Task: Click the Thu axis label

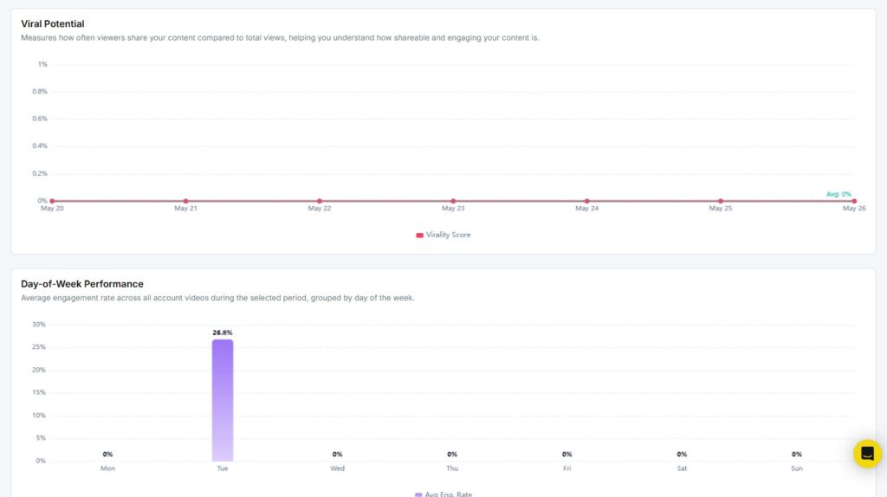Action: (452, 468)
